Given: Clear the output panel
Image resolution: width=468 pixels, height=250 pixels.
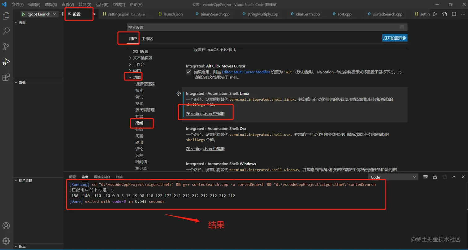Looking at the screenshot, I should pyautogui.click(x=426, y=177).
